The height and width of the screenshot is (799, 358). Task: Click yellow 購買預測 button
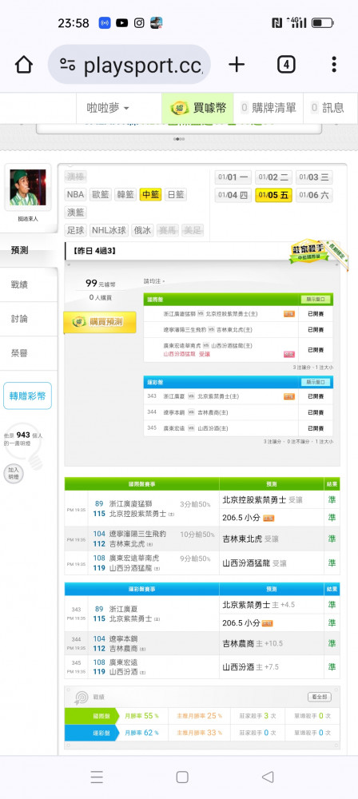coord(100,323)
